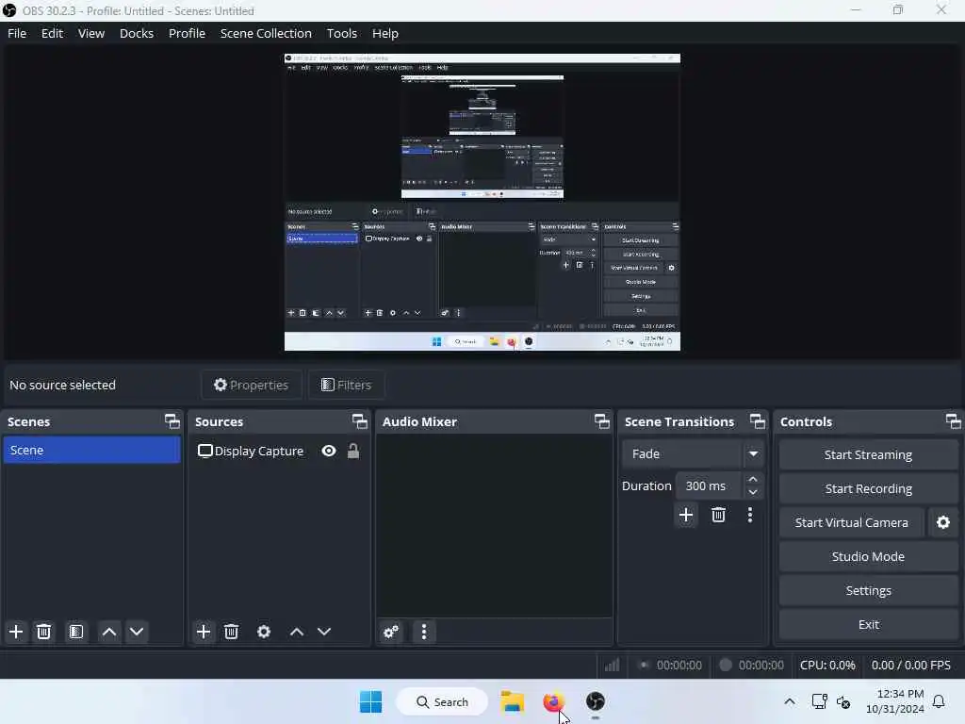Remove selected scene with trash icon
The height and width of the screenshot is (724, 965).
click(x=43, y=632)
